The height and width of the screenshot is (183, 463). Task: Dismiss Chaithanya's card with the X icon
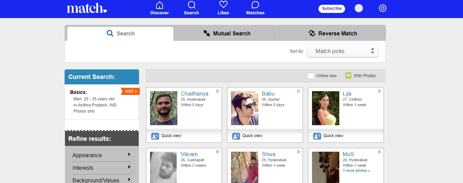tap(217, 91)
